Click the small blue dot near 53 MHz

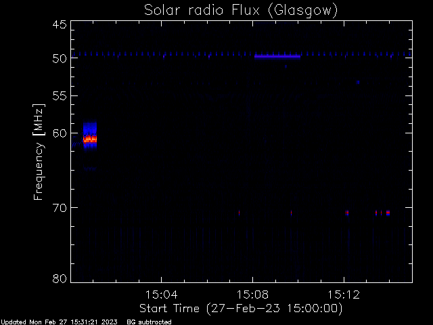click(358, 83)
